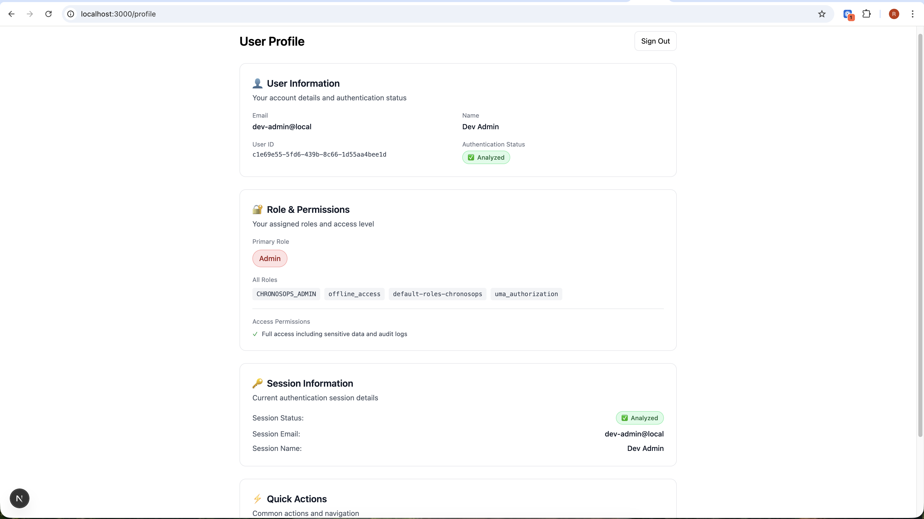This screenshot has height=519, width=924.
Task: Reload the profile page
Action: click(x=48, y=14)
